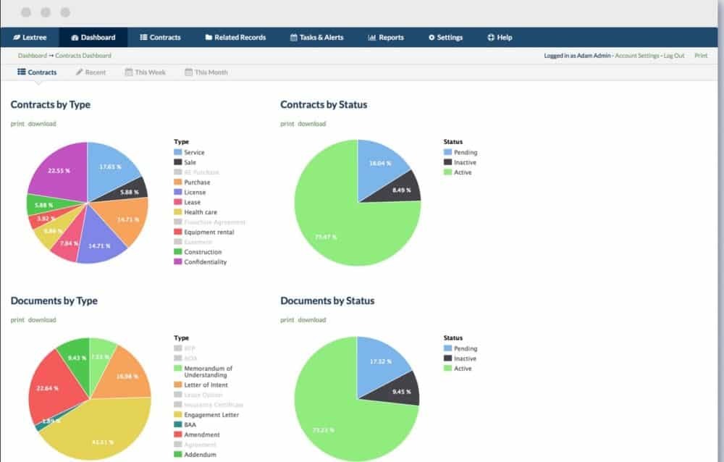Click the bar chart icon for Reports
The image size is (724, 462).
coord(371,38)
